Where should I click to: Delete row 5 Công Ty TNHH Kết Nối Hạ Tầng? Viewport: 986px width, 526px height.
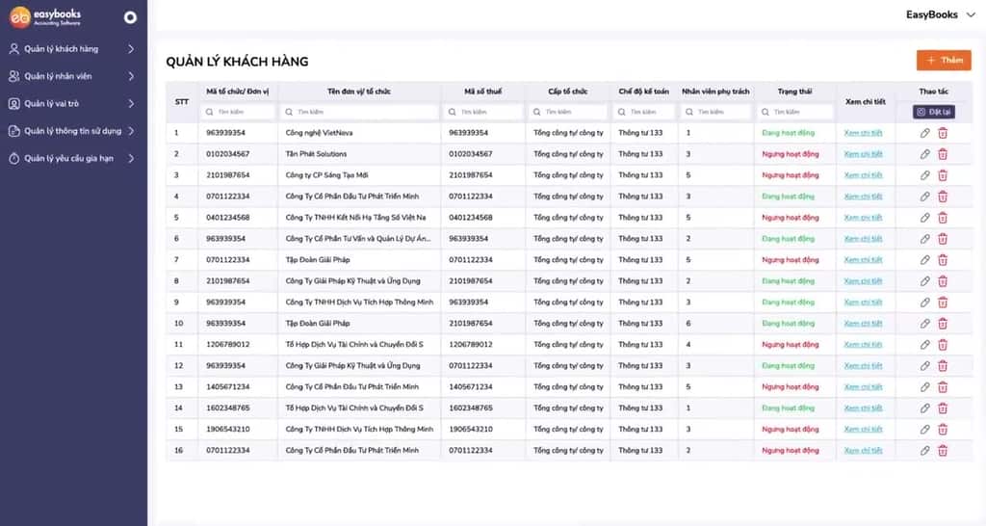[943, 218]
